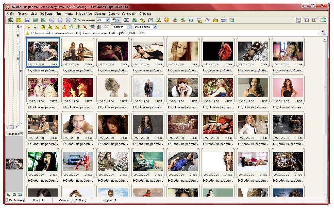334x210 pixels.
Task: Click the folder path address field
Action: (173, 33)
